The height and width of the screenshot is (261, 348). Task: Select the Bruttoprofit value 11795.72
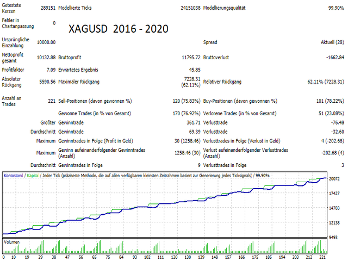pos(191,58)
